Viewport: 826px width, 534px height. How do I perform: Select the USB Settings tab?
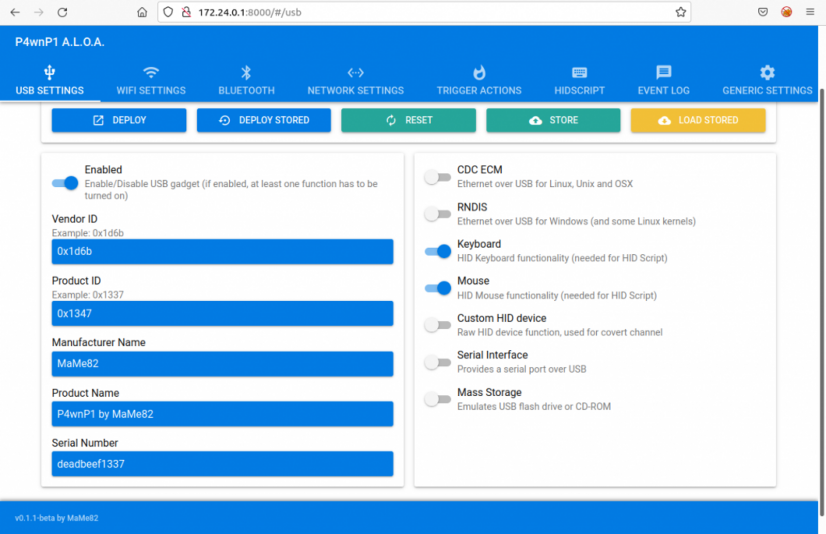(x=50, y=80)
